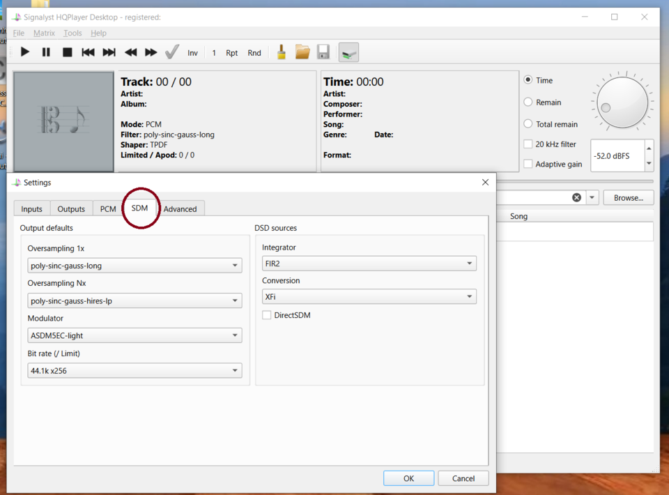Save the playlist with the floppy disk icon

pyautogui.click(x=323, y=52)
